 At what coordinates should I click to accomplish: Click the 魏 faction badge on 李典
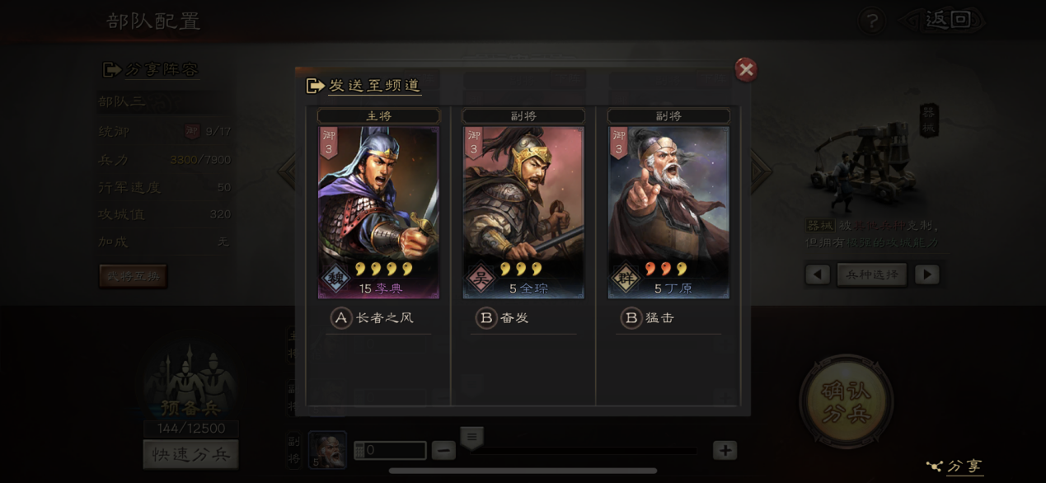point(335,279)
